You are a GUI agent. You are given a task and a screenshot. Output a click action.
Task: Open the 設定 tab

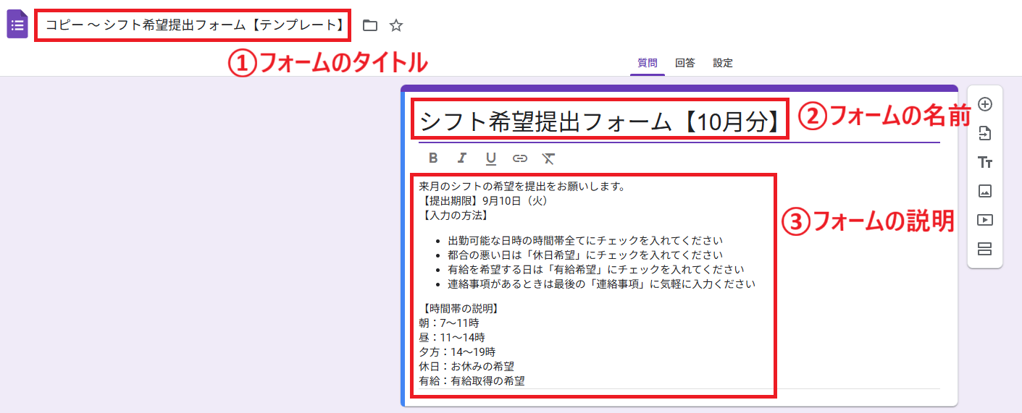722,63
